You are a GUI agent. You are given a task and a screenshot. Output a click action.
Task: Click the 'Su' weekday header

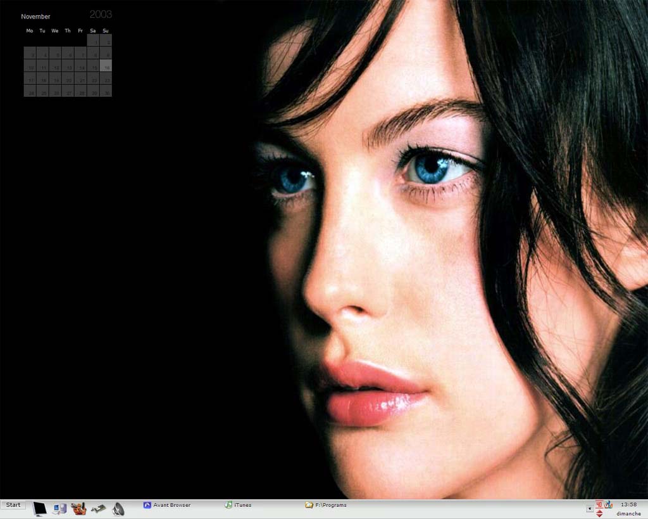(x=106, y=30)
